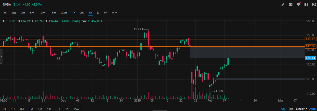317x111 pixels.
Task: Set chart range to 1D
Action: tap(4, 109)
